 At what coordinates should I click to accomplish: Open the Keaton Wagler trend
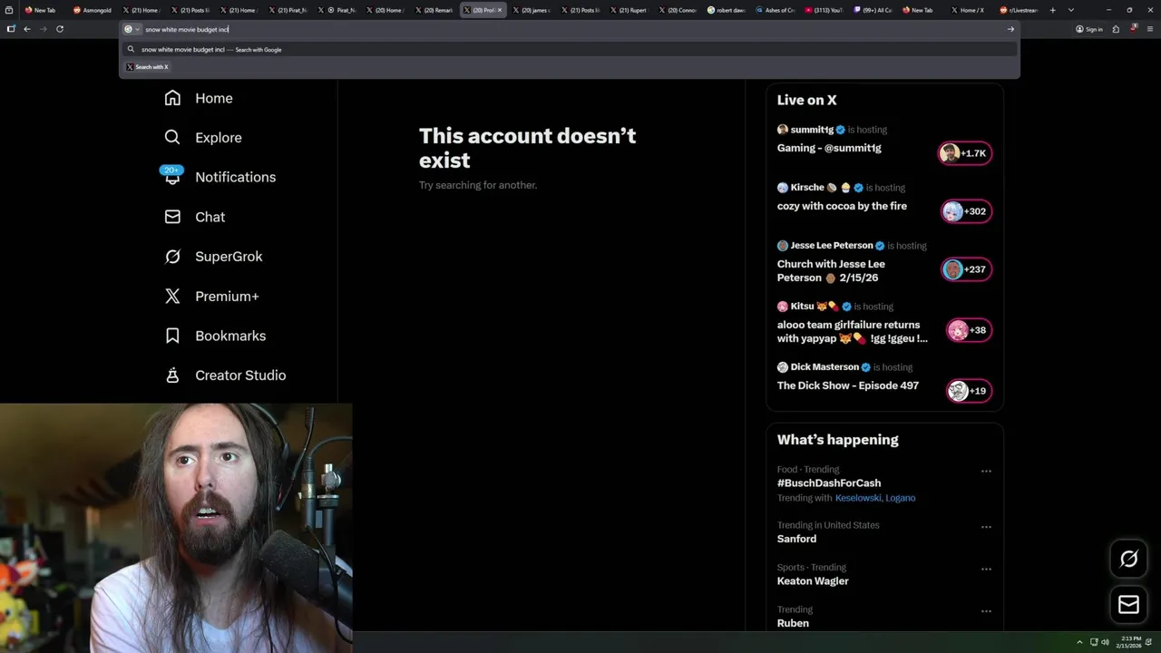pos(813,581)
